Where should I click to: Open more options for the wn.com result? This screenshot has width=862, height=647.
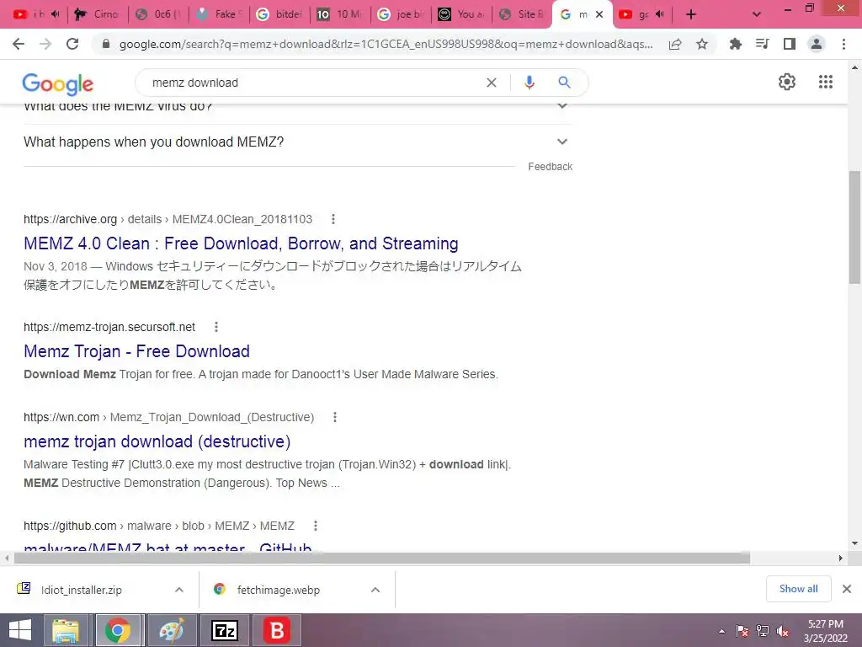pos(335,417)
